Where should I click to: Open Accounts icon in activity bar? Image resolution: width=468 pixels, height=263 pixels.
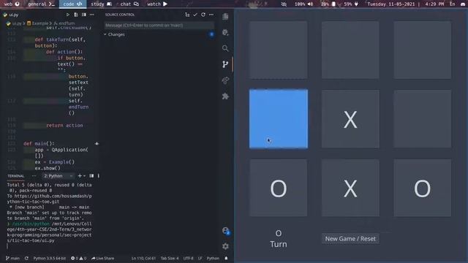[226, 231]
